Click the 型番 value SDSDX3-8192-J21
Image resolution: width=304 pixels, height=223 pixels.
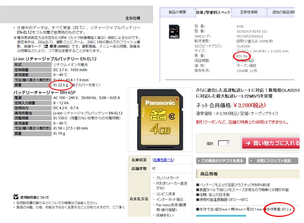(252, 31)
